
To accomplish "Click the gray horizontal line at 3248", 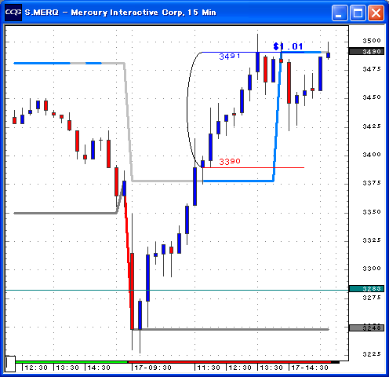I will click(x=230, y=329).
